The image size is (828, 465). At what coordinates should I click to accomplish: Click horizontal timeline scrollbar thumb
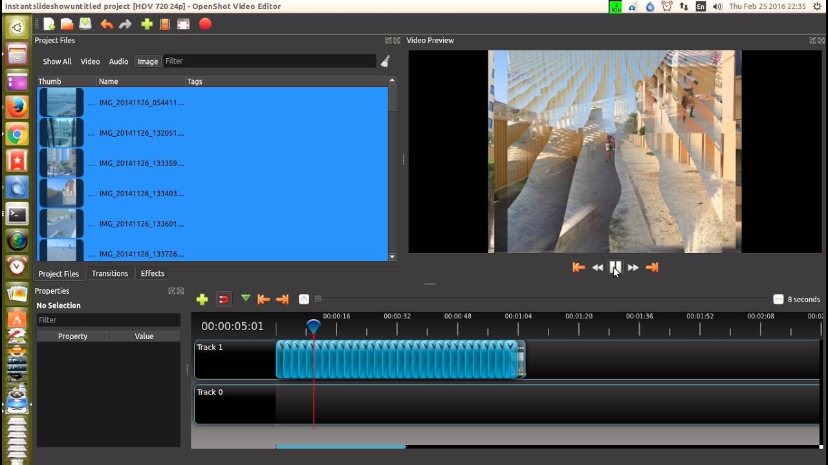[341, 446]
